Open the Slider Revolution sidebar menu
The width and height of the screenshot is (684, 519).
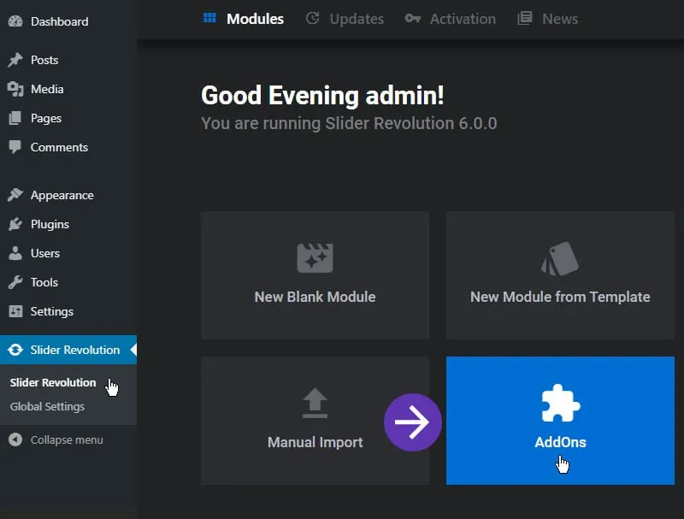coord(74,350)
